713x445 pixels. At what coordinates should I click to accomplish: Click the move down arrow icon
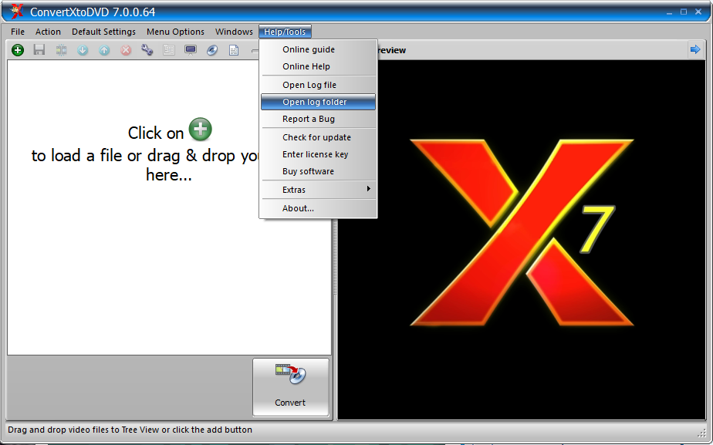[x=83, y=50]
